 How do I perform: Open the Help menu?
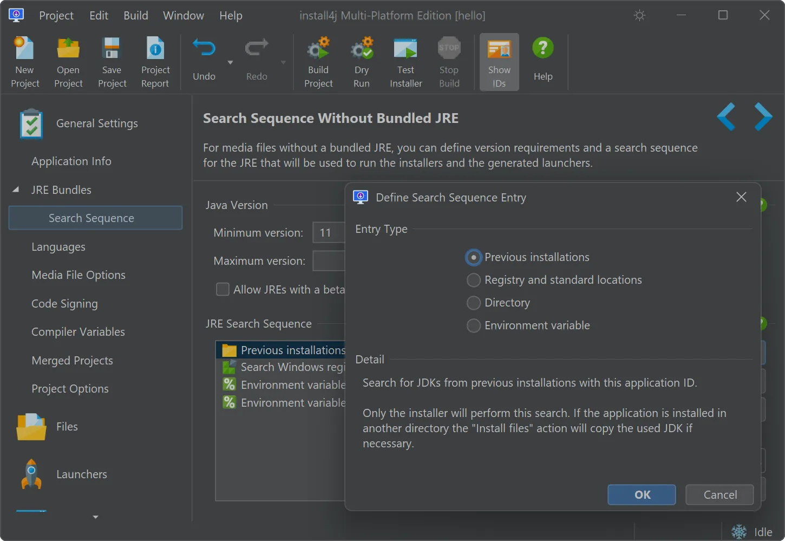pos(231,16)
